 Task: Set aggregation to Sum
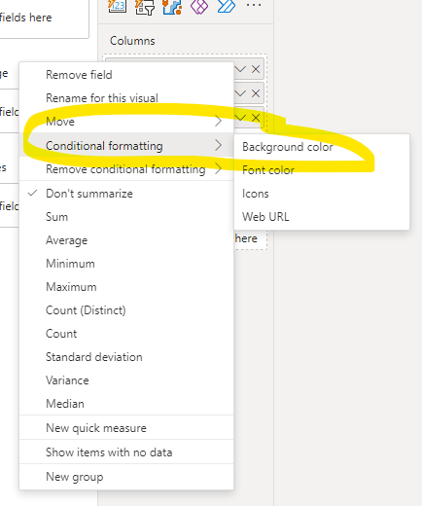pyautogui.click(x=126, y=217)
